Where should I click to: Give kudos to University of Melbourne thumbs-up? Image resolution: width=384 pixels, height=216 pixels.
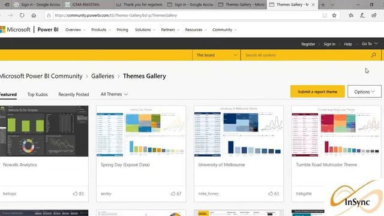click(271, 193)
